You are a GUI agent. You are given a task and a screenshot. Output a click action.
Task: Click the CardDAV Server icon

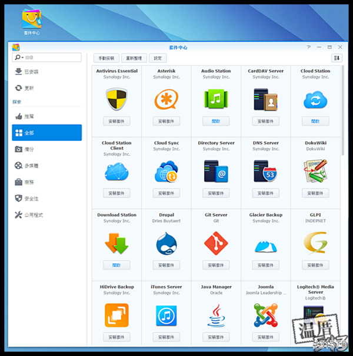point(266,99)
